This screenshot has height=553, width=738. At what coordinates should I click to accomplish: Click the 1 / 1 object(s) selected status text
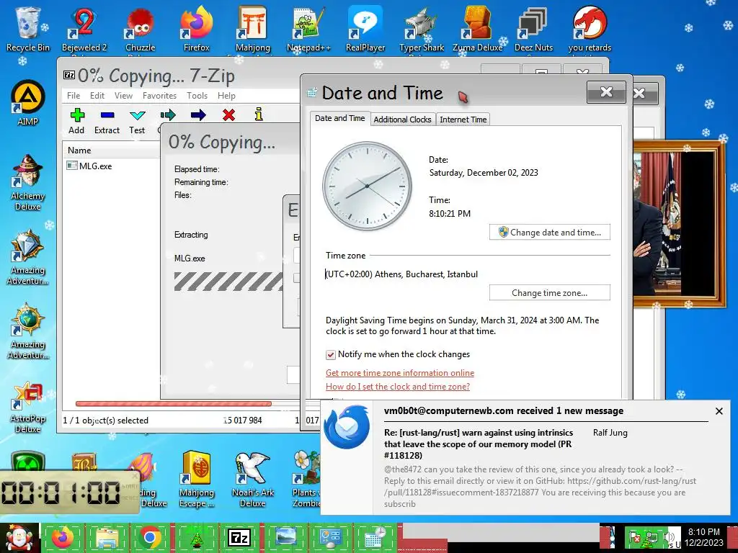coord(106,421)
